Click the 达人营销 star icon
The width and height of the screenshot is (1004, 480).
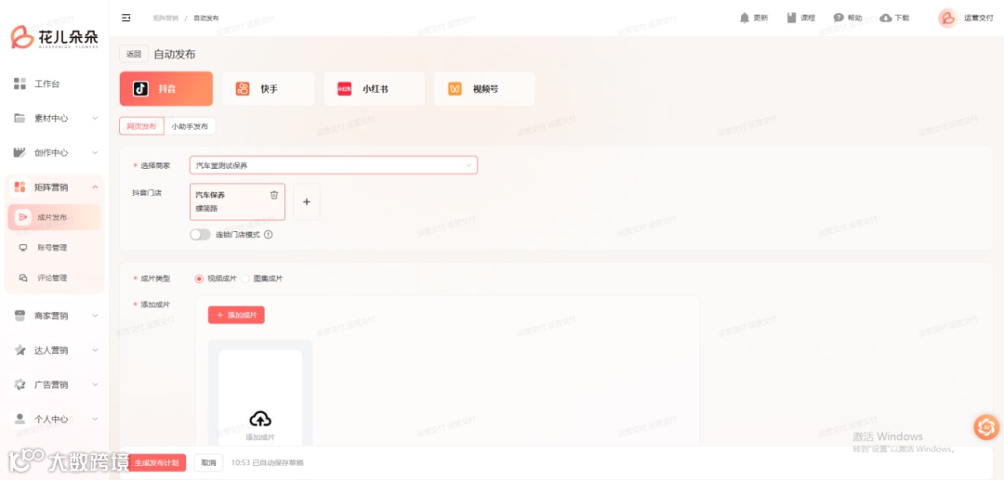tap(20, 350)
